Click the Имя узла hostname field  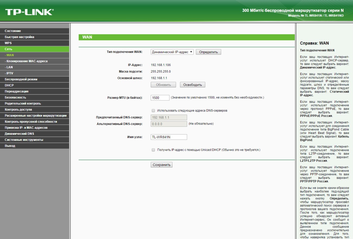[x=169, y=137]
